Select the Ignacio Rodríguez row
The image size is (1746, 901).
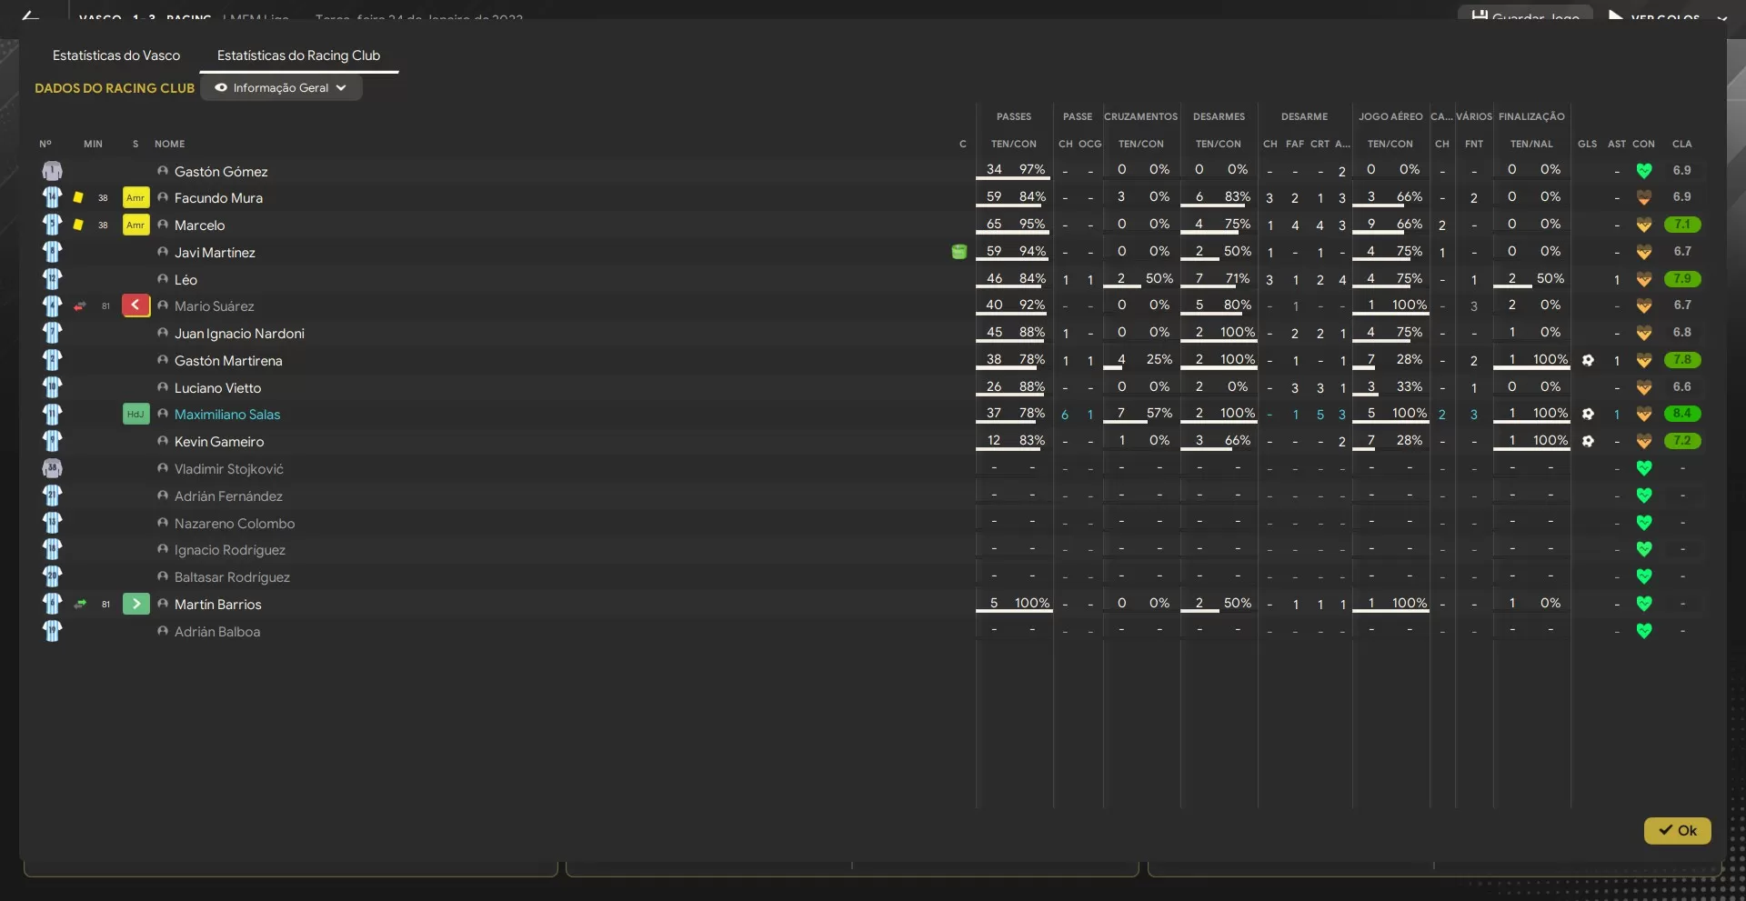click(x=871, y=550)
